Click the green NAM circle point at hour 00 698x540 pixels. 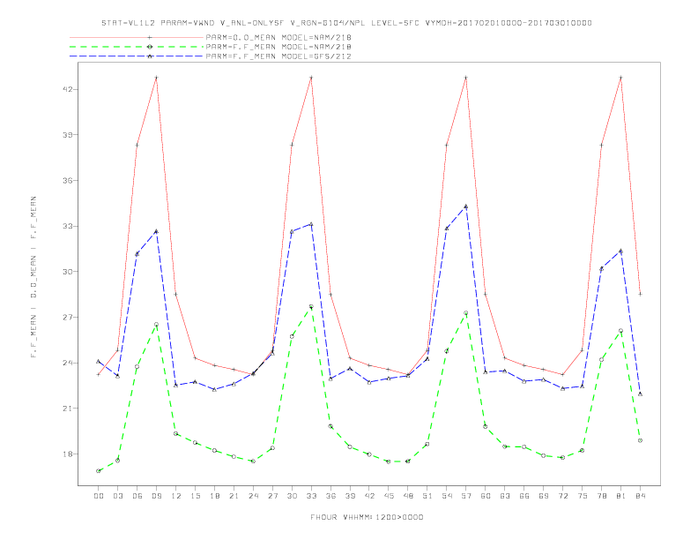point(99,471)
